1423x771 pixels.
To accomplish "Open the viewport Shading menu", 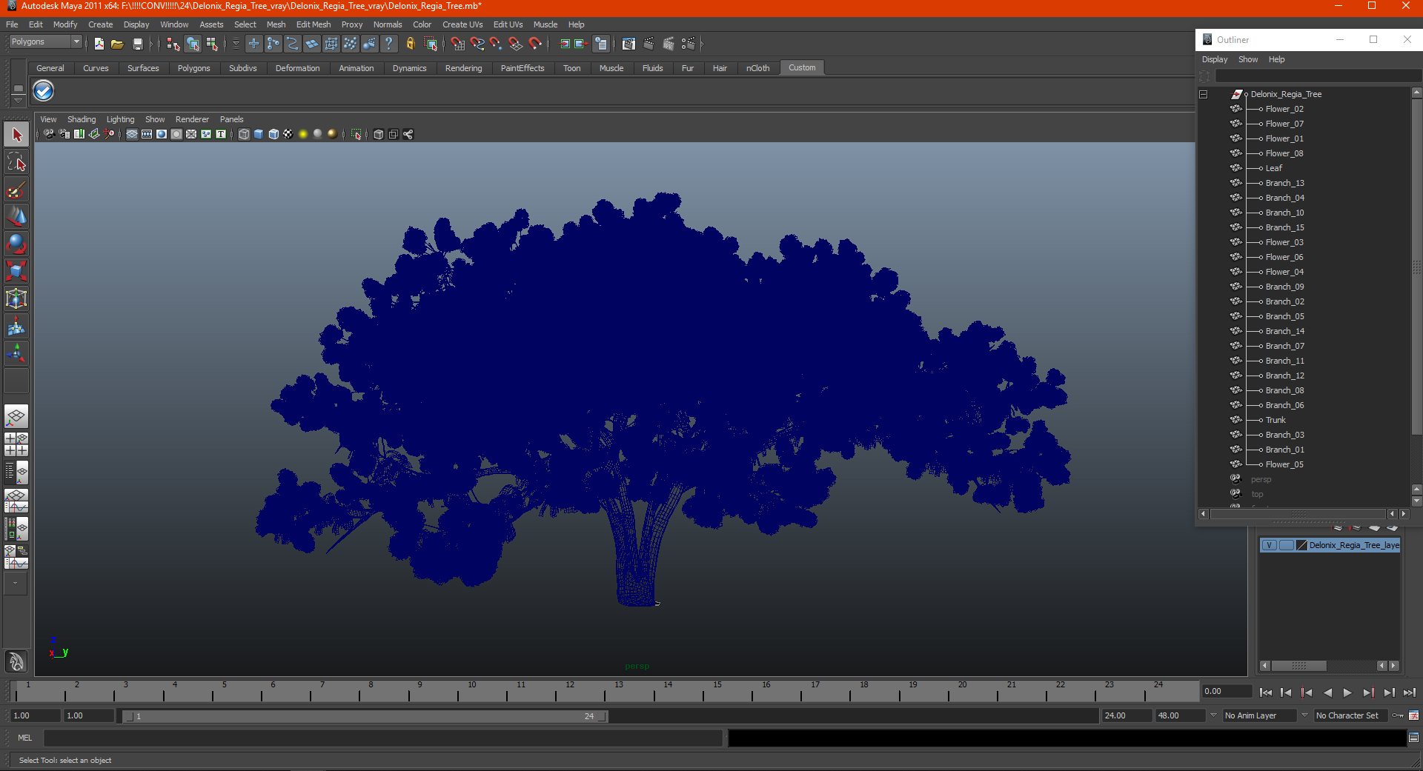I will 82,119.
